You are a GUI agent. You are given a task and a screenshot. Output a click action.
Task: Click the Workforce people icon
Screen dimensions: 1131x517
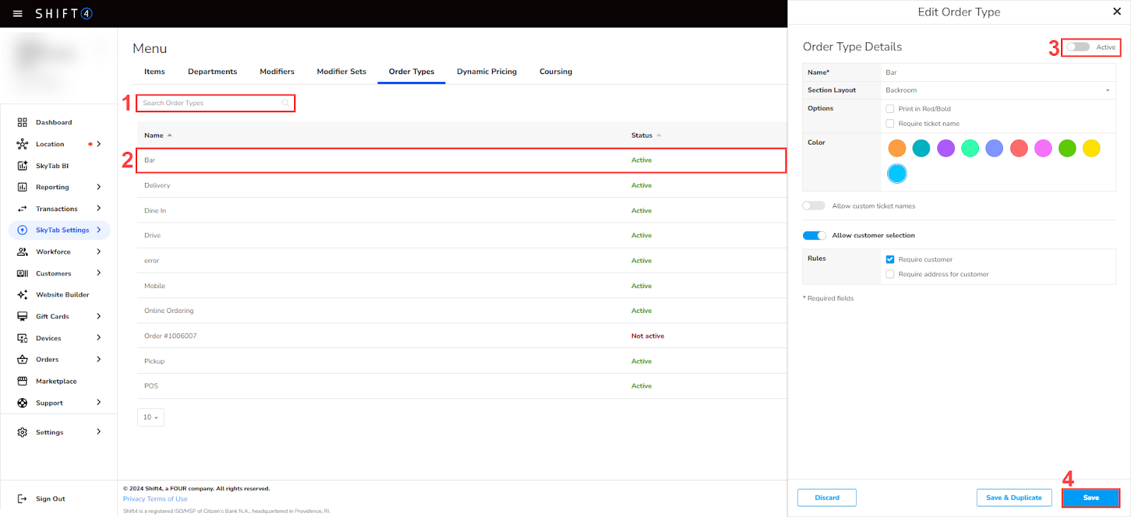point(23,252)
